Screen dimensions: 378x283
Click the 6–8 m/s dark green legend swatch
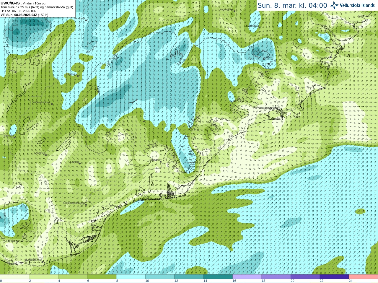click(102, 277)
